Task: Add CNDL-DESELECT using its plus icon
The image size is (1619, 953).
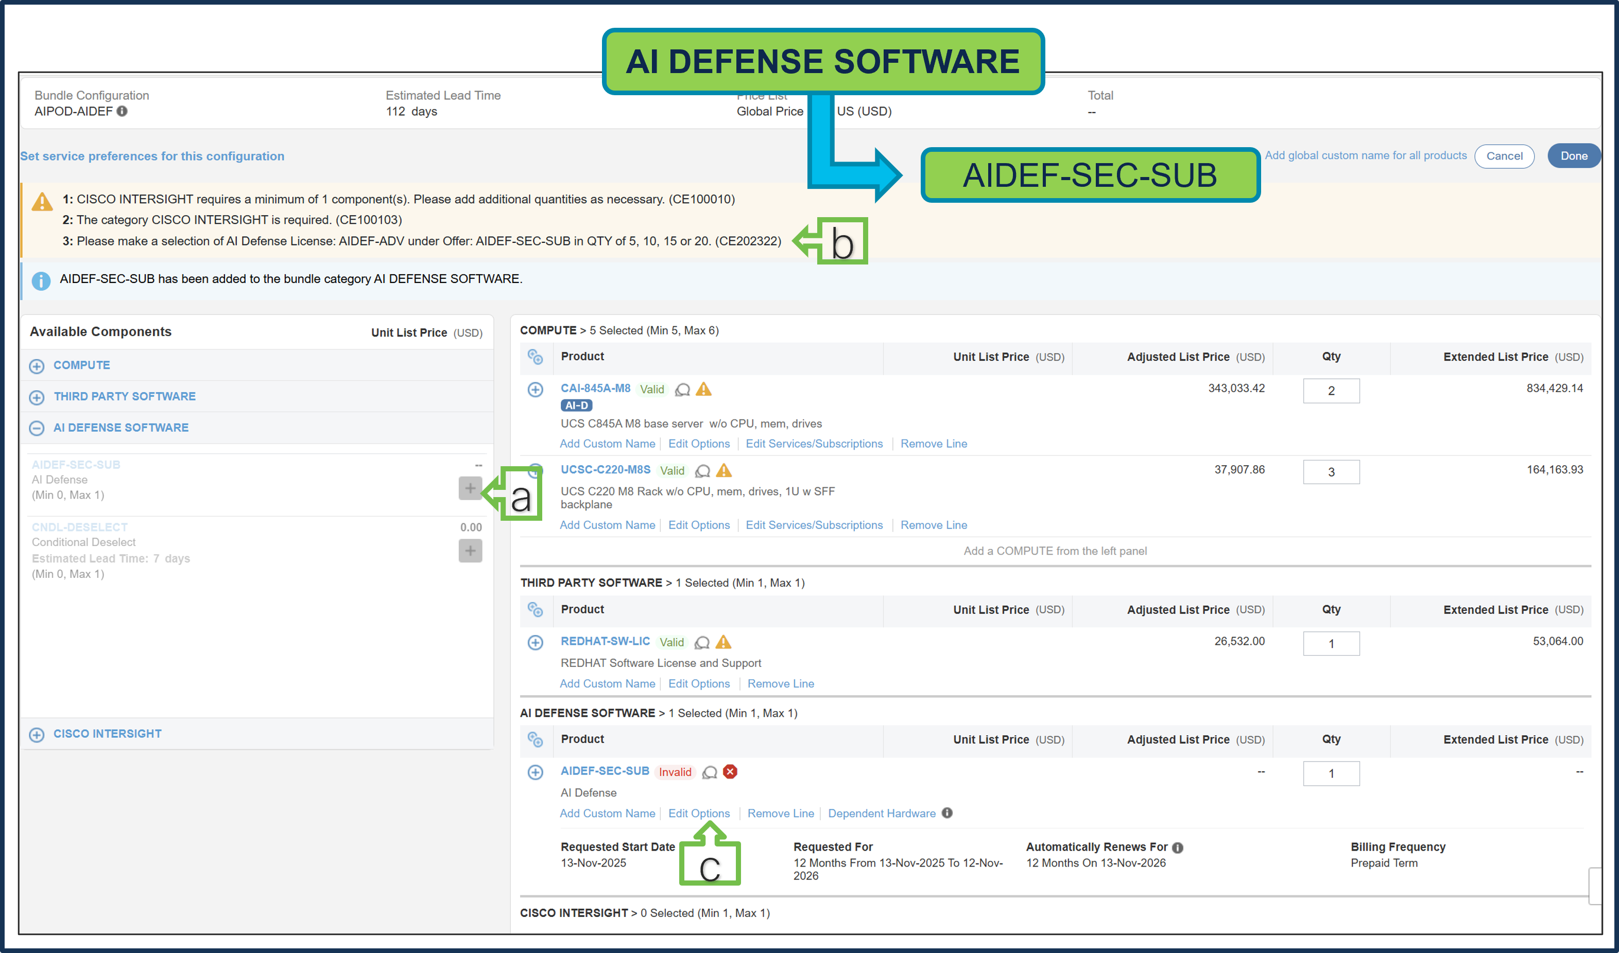Action: [470, 551]
